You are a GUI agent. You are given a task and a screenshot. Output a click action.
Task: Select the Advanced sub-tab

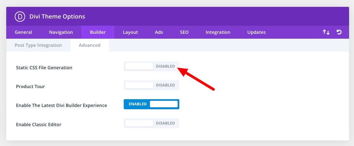(90, 45)
